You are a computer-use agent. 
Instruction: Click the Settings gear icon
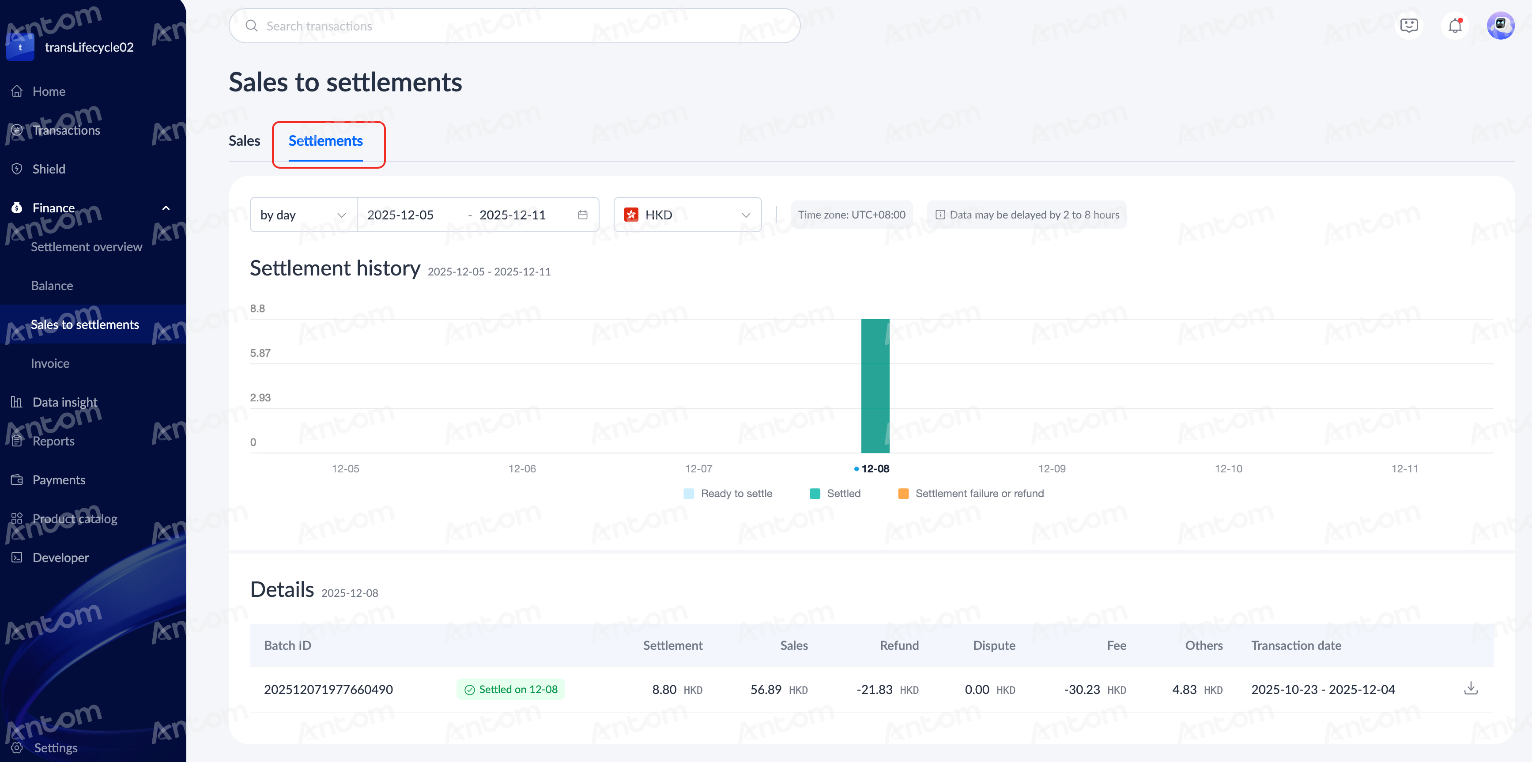click(17, 748)
